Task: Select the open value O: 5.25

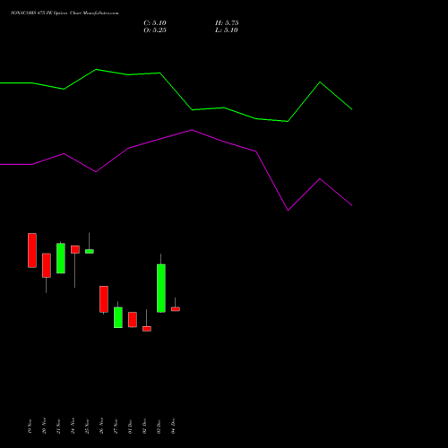Action: pyautogui.click(x=155, y=30)
